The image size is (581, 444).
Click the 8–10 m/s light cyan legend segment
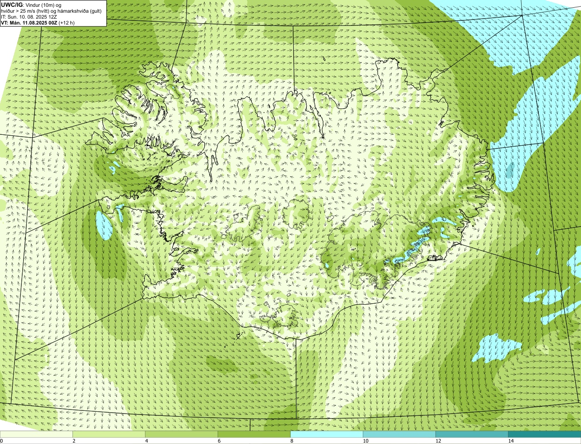click(327, 434)
